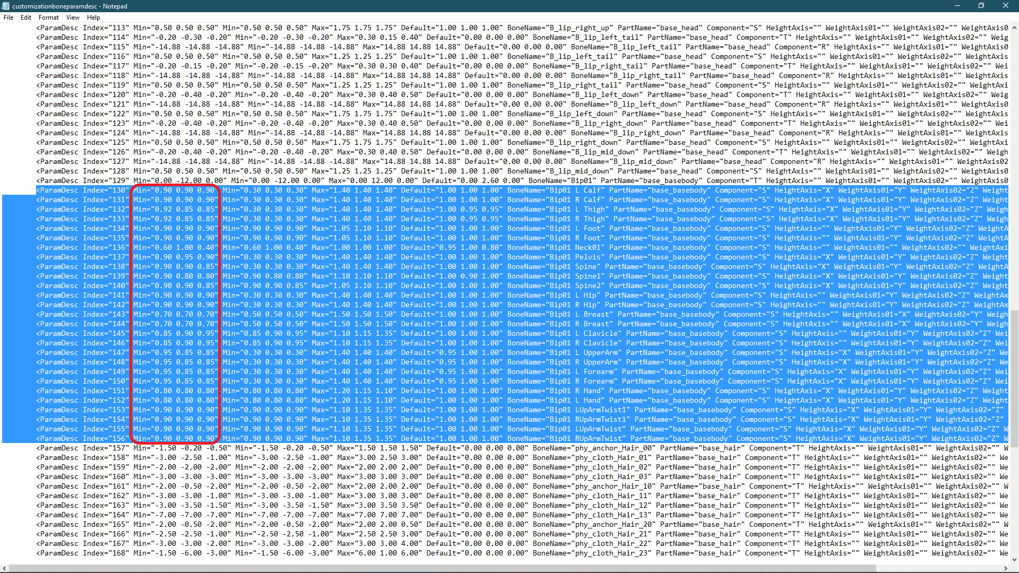Image resolution: width=1019 pixels, height=573 pixels.
Task: Click horizontal scrollbar left arrow
Action: point(5,568)
